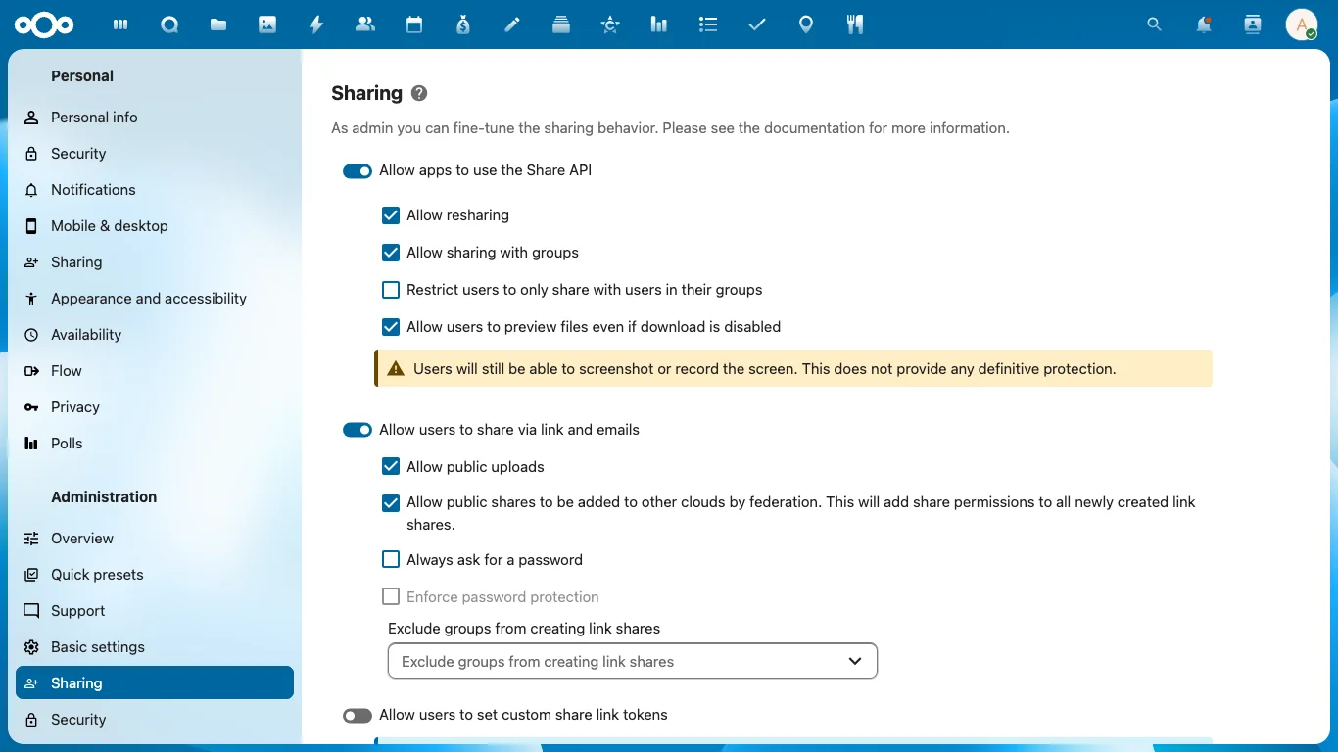Open the Contacts app icon
This screenshot has height=752, width=1338.
(x=365, y=24)
